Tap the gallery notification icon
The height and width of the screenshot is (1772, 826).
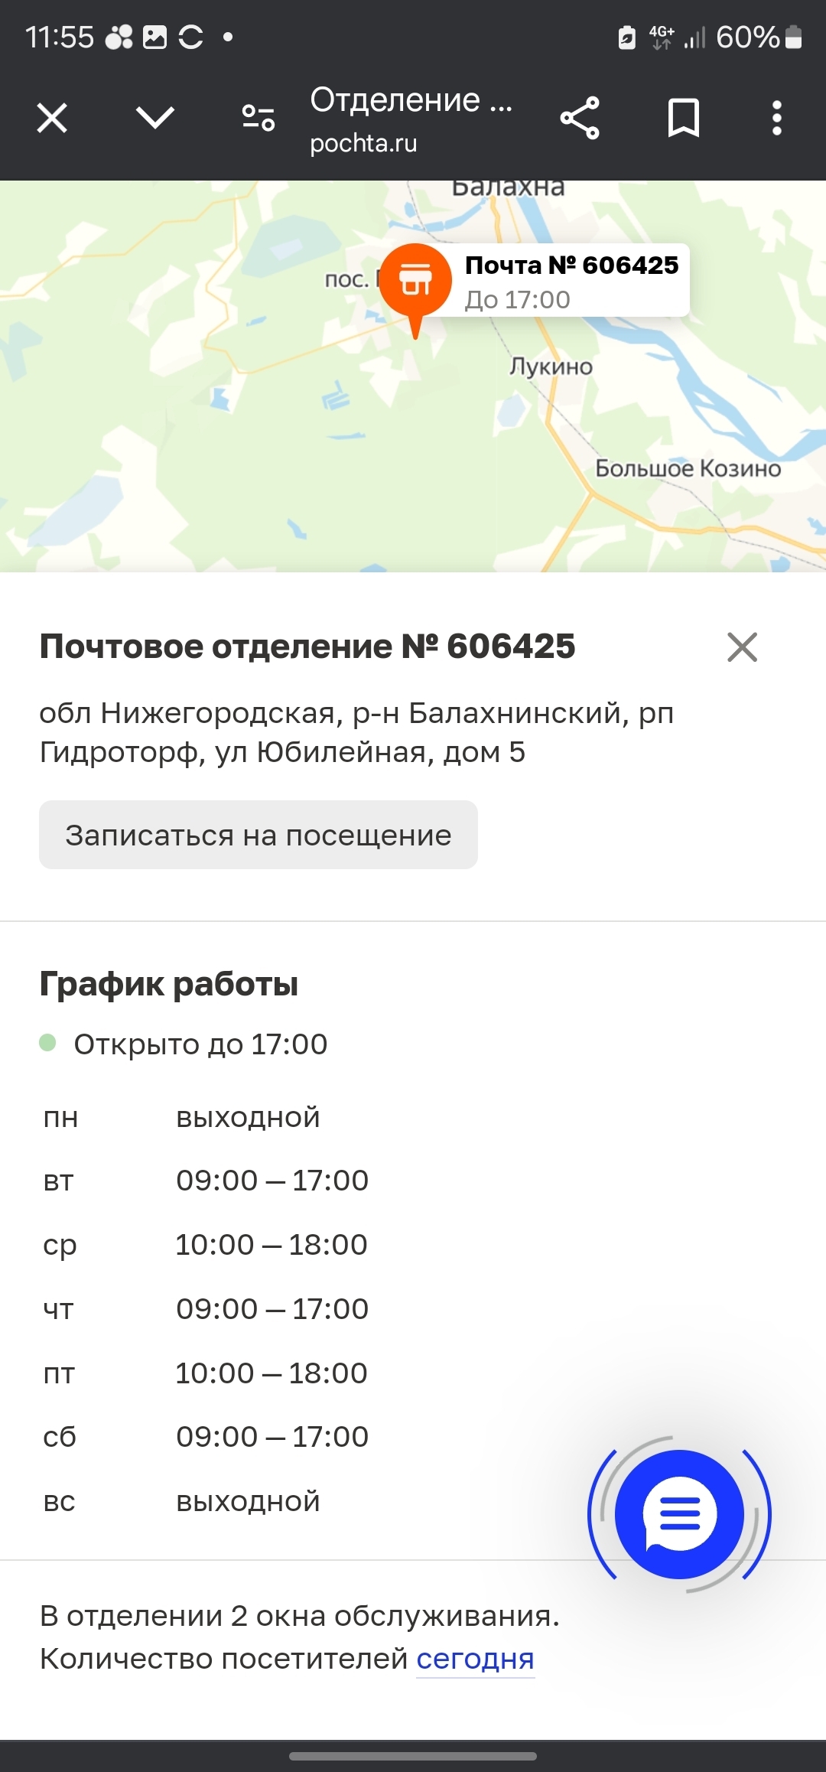tap(154, 37)
